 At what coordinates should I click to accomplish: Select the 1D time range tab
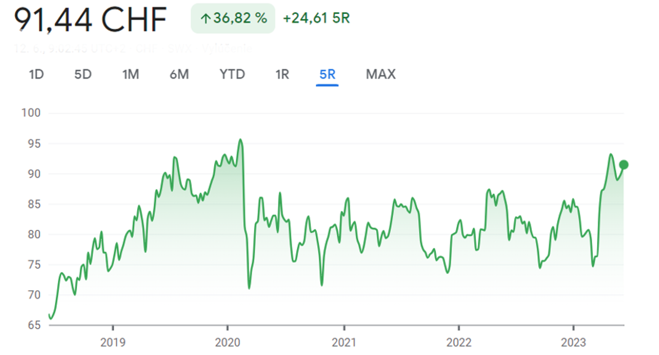[x=36, y=74]
